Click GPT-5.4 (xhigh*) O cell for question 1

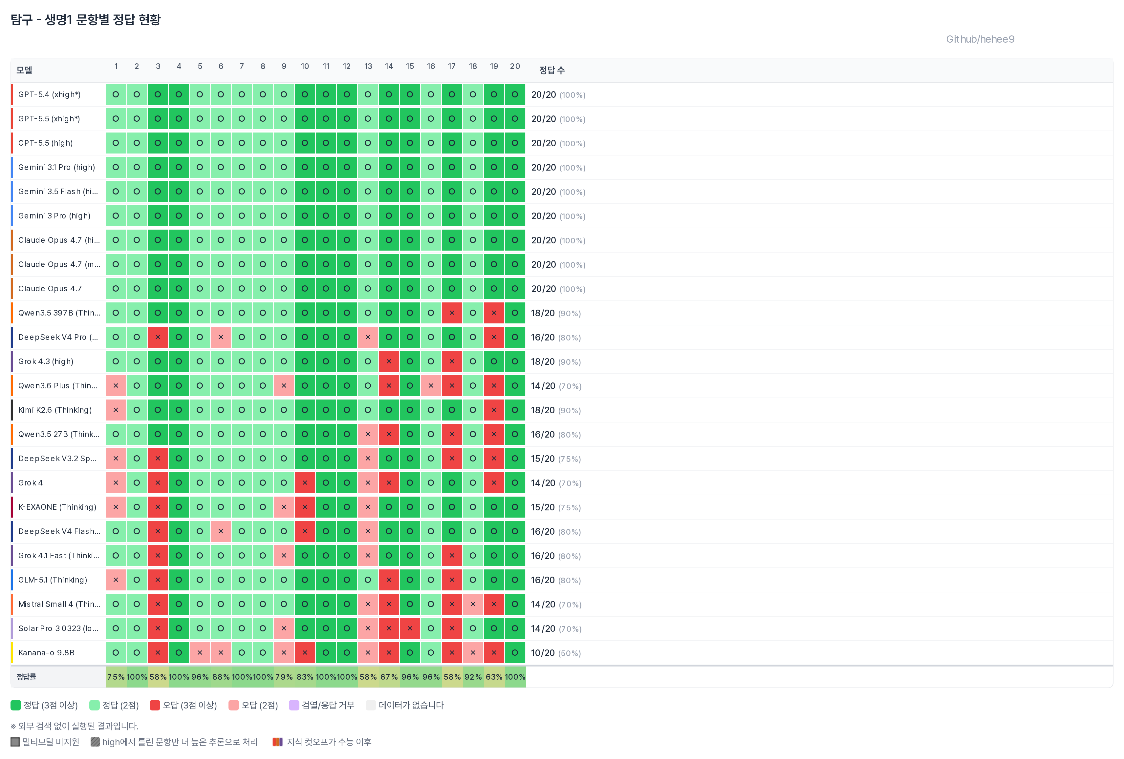click(116, 94)
